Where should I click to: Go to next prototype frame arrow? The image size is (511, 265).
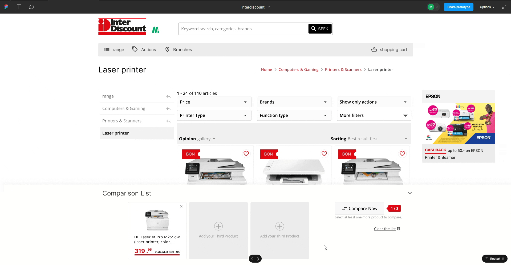258,259
